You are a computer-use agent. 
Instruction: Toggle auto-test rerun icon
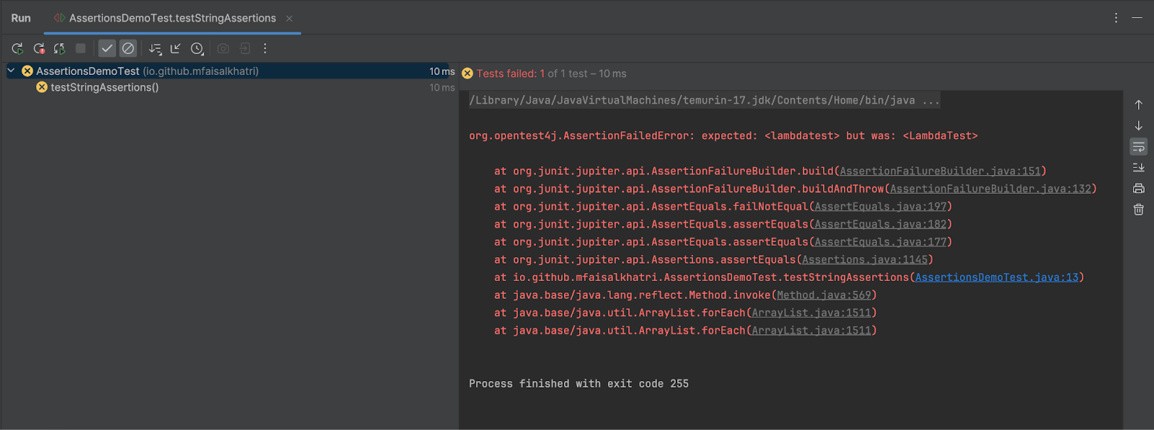(x=60, y=48)
